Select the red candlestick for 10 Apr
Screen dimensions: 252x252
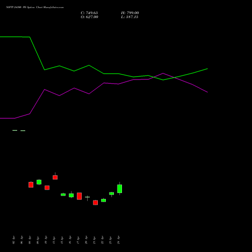coord(47,187)
